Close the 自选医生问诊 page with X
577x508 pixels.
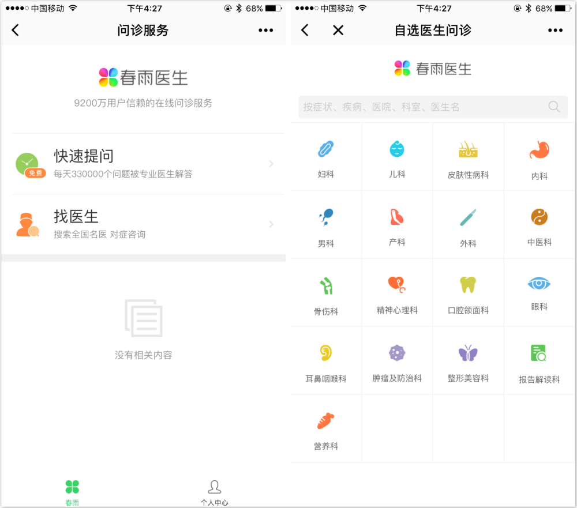(x=338, y=31)
